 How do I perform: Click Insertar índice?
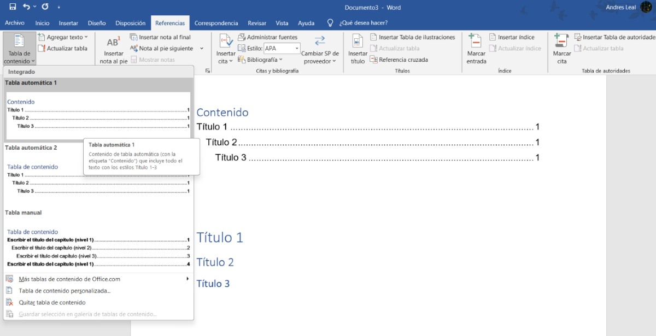[x=512, y=37]
